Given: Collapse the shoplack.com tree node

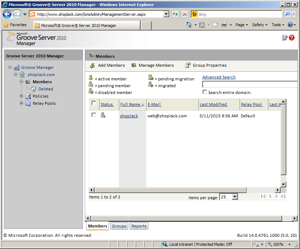Looking at the screenshot, I should [x=15, y=75].
